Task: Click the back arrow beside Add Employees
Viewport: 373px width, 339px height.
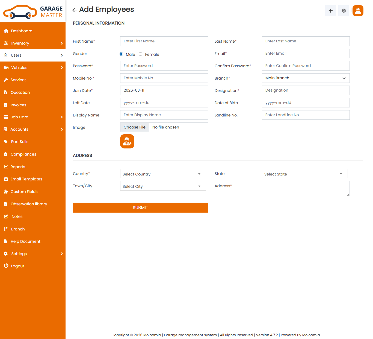Action: click(75, 10)
